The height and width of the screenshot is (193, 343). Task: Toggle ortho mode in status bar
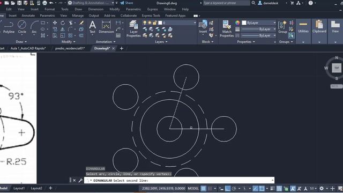point(228,188)
